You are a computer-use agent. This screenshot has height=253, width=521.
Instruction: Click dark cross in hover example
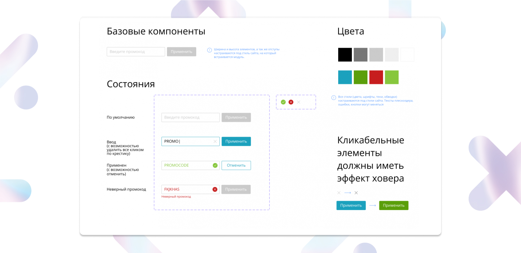[x=356, y=193]
